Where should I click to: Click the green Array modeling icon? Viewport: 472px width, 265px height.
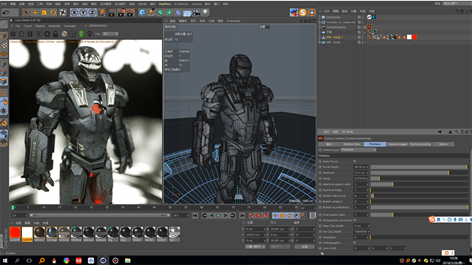(x=169, y=13)
